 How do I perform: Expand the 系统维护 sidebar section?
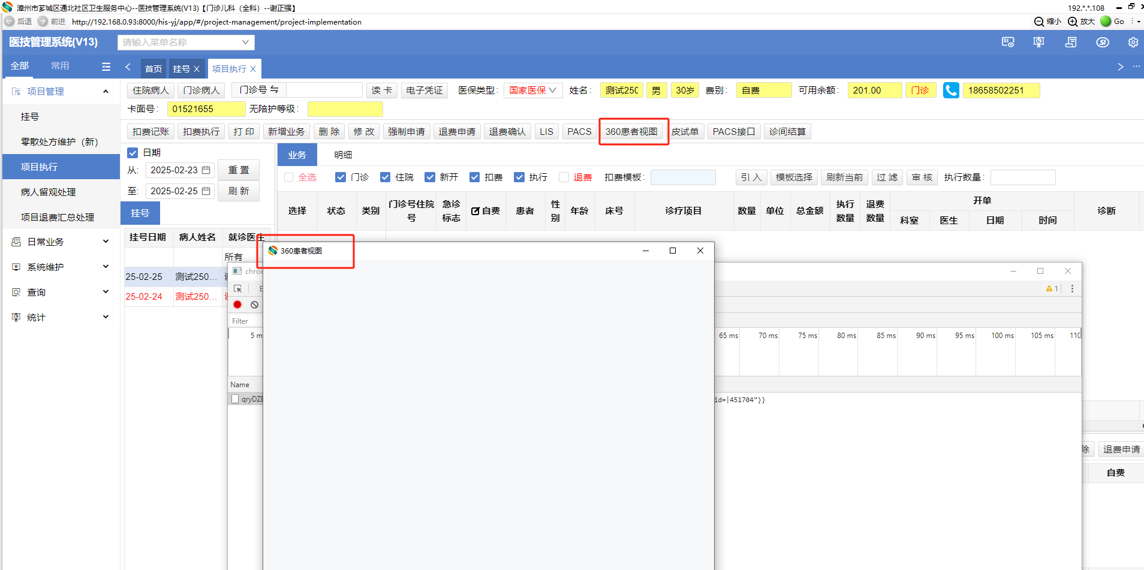tap(106, 267)
